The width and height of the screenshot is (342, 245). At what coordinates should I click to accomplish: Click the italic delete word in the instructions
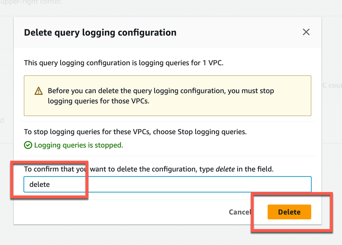[225, 169]
